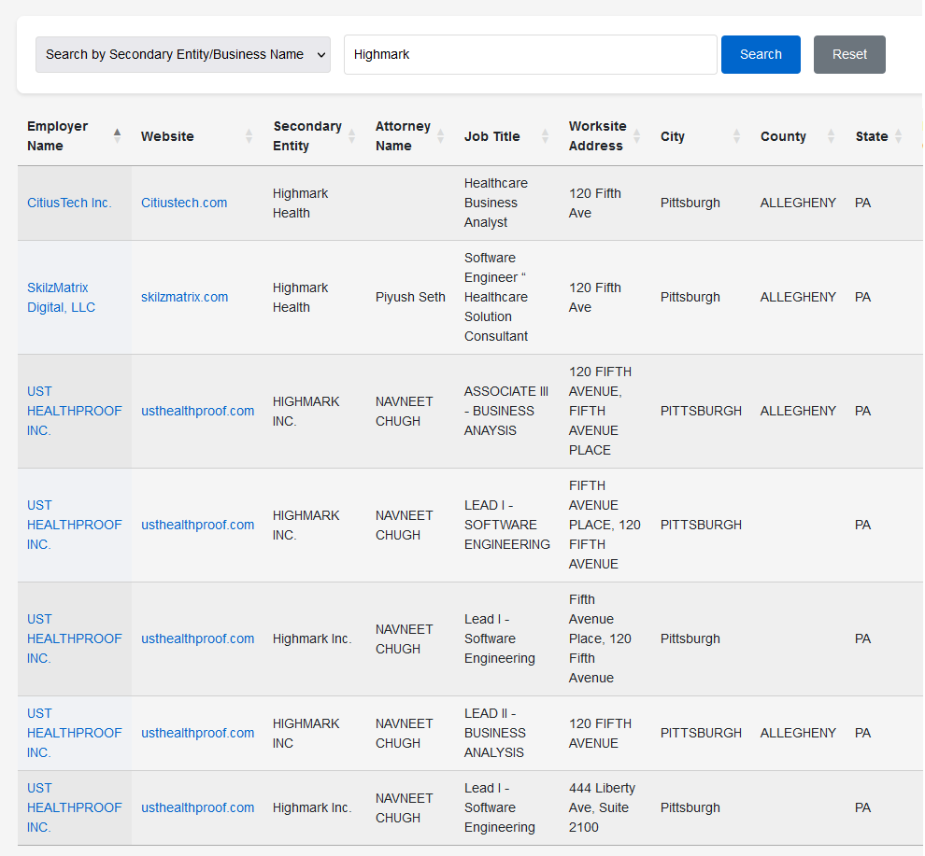Open usthealthproof.com link in 444 Liberty Ave row
Image resolution: width=925 pixels, height=856 pixels.
pyautogui.click(x=198, y=807)
